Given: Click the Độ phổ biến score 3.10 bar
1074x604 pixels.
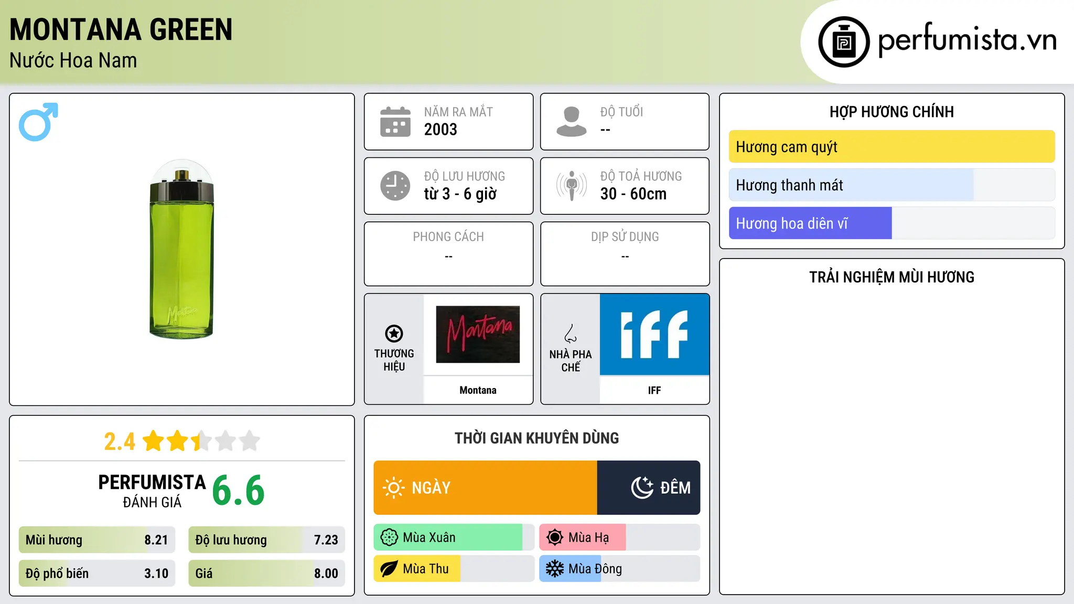Looking at the screenshot, I should [x=97, y=574].
